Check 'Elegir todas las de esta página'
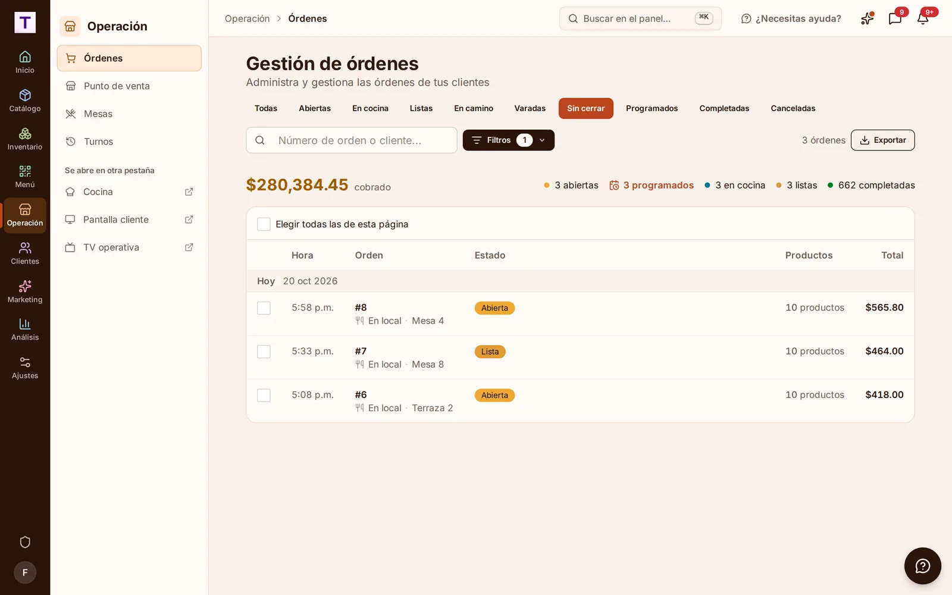 tap(264, 224)
